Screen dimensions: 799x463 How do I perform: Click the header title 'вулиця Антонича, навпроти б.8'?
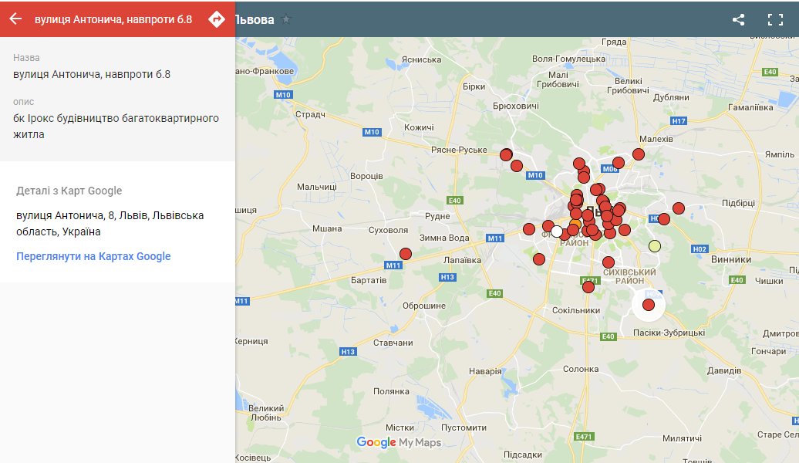tap(113, 19)
